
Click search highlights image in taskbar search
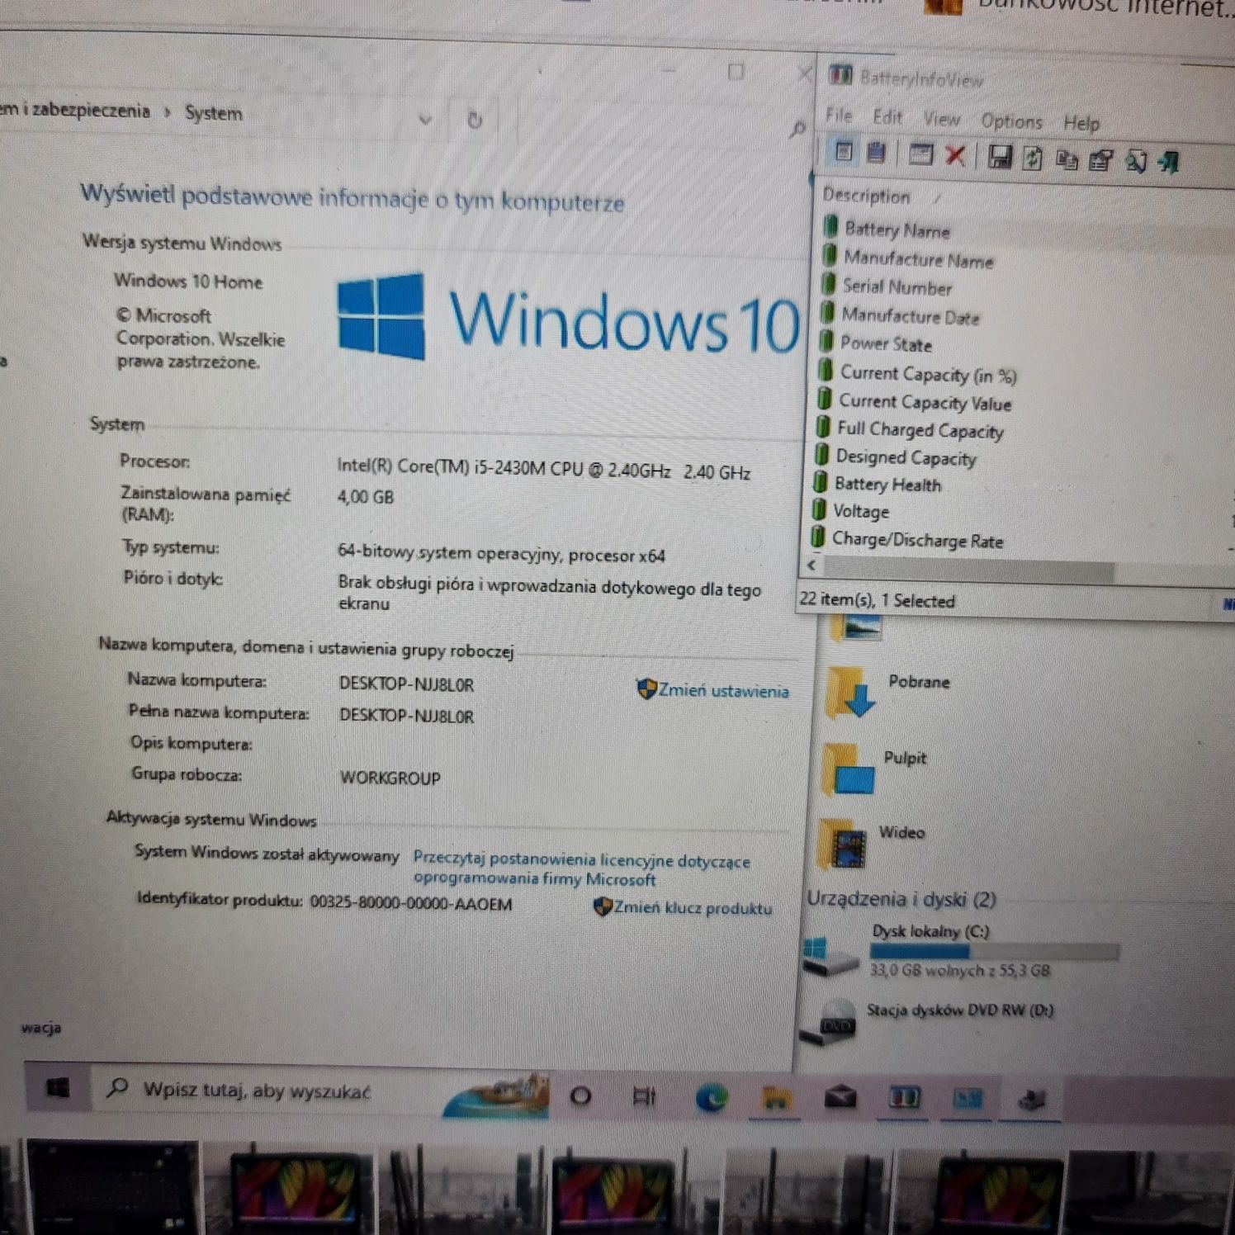[x=497, y=1097]
